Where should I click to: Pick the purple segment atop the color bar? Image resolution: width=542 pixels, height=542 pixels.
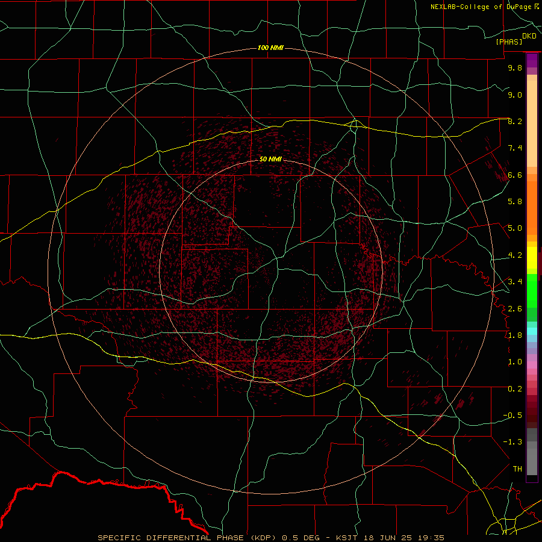[532, 60]
